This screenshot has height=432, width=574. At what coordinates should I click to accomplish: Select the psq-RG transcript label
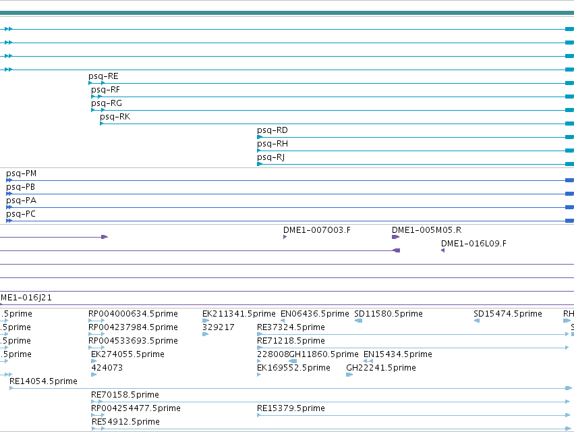[107, 103]
